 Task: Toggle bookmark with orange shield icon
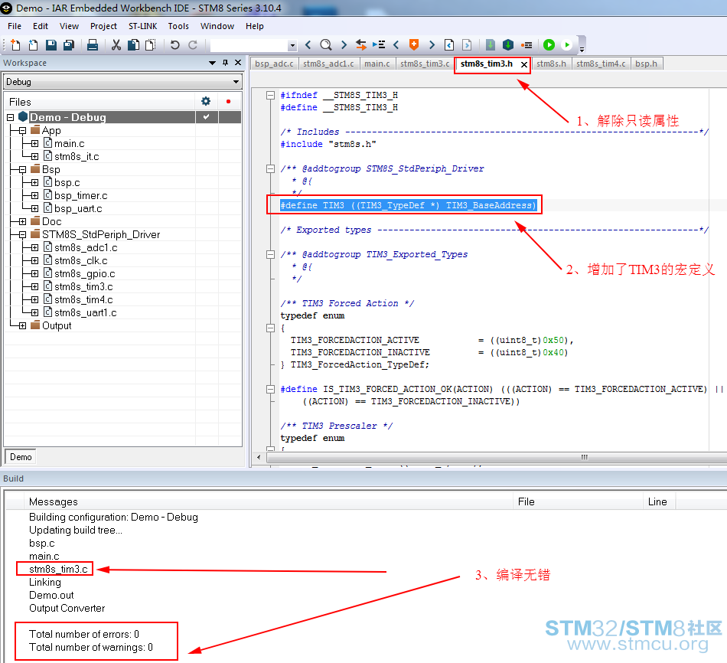[x=414, y=44]
